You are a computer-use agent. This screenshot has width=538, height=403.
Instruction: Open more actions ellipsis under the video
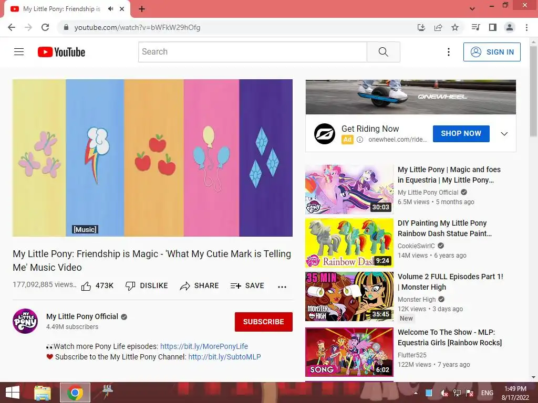tap(282, 287)
